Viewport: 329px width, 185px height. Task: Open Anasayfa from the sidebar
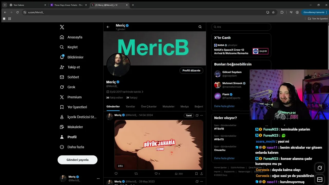coord(71,37)
